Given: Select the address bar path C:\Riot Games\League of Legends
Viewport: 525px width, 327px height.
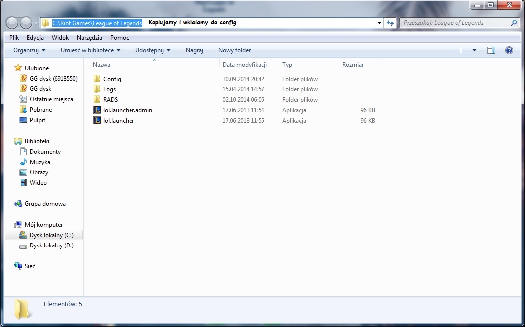Looking at the screenshot, I should [x=97, y=23].
